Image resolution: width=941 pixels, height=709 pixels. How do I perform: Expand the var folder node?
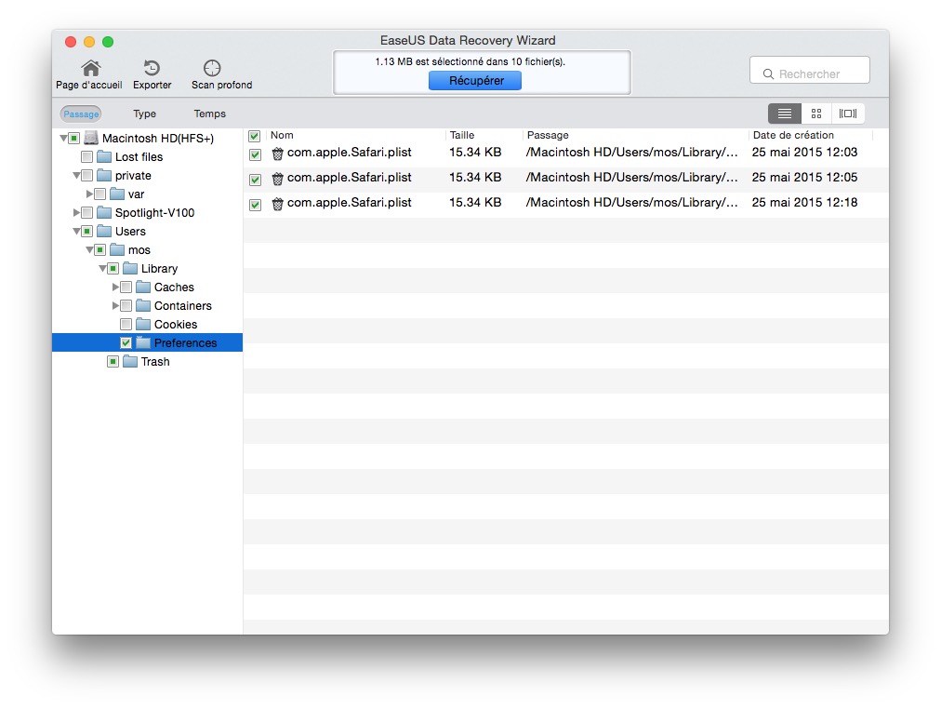pos(90,194)
